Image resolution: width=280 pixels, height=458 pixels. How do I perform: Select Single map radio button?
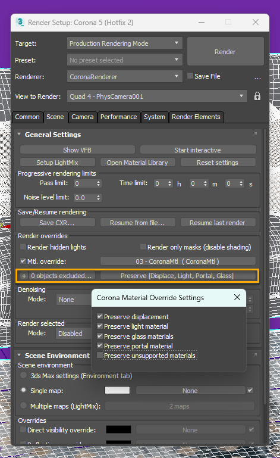(x=23, y=390)
